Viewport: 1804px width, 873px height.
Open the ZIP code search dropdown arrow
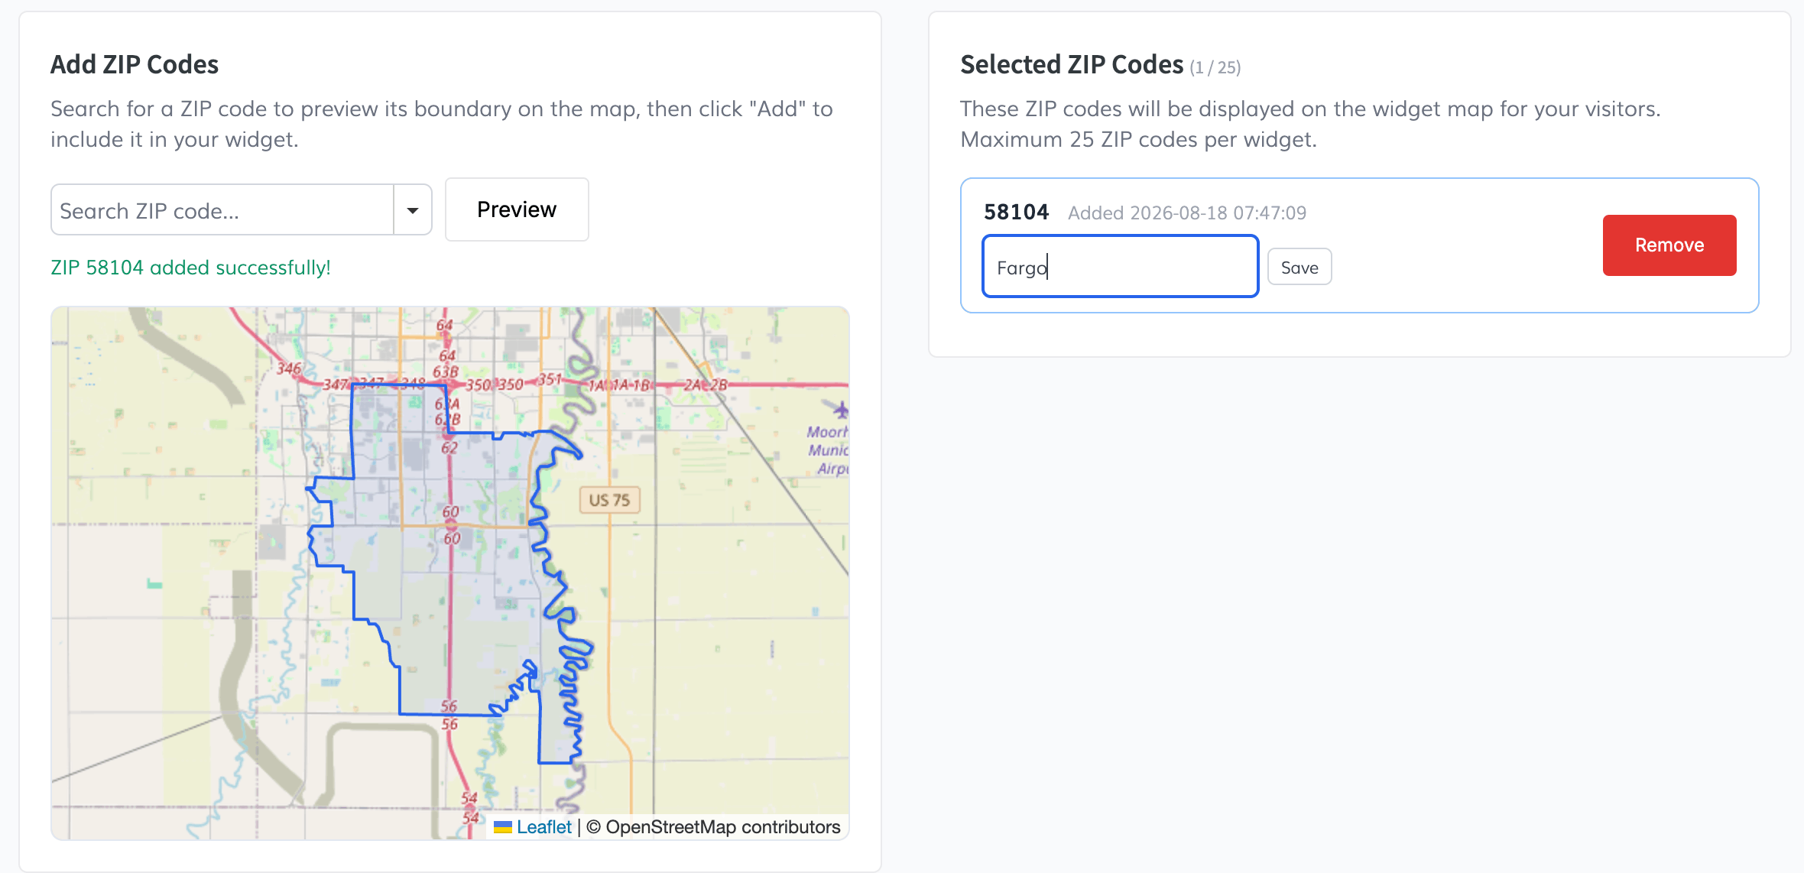tap(413, 210)
